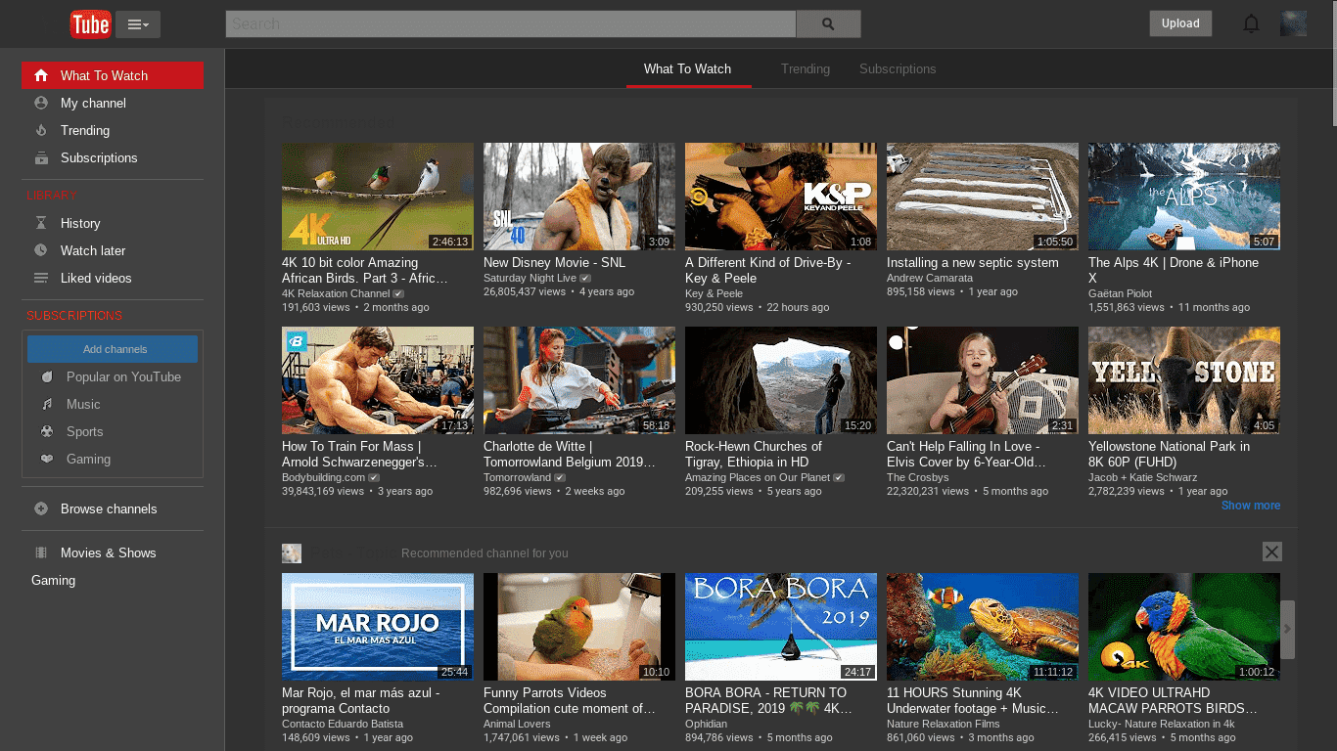Click the Add channels button
Viewport: 1337px width, 751px height.
(x=113, y=349)
